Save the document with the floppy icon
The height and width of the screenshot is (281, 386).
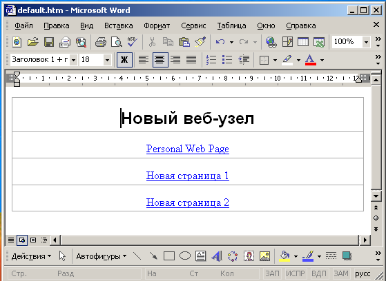point(49,42)
